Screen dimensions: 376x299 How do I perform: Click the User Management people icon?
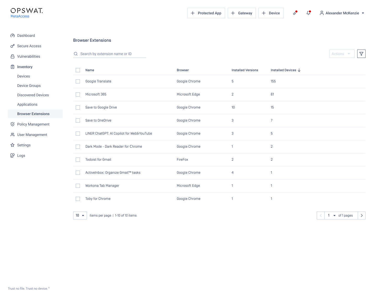point(13,135)
